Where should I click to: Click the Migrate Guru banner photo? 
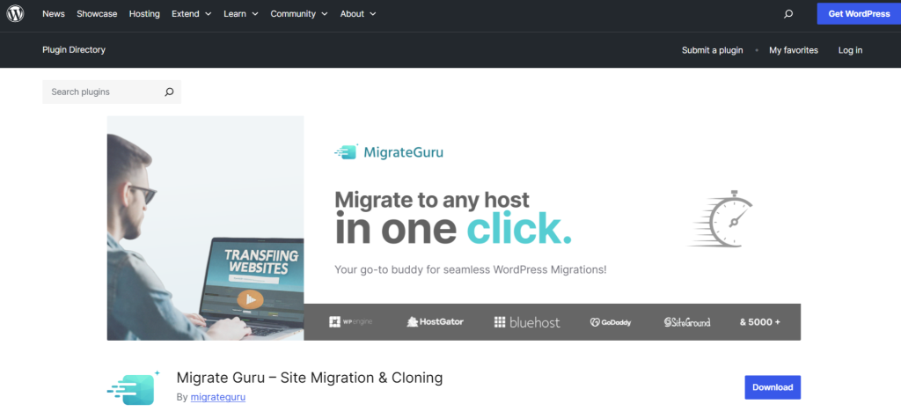[x=205, y=228]
